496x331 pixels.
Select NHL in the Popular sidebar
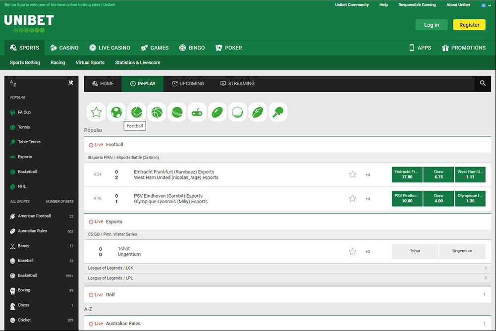(x=18, y=186)
